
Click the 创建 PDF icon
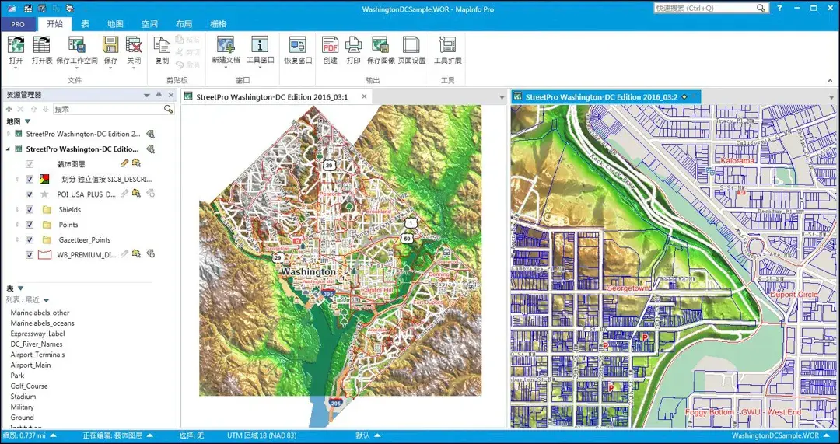coord(330,45)
